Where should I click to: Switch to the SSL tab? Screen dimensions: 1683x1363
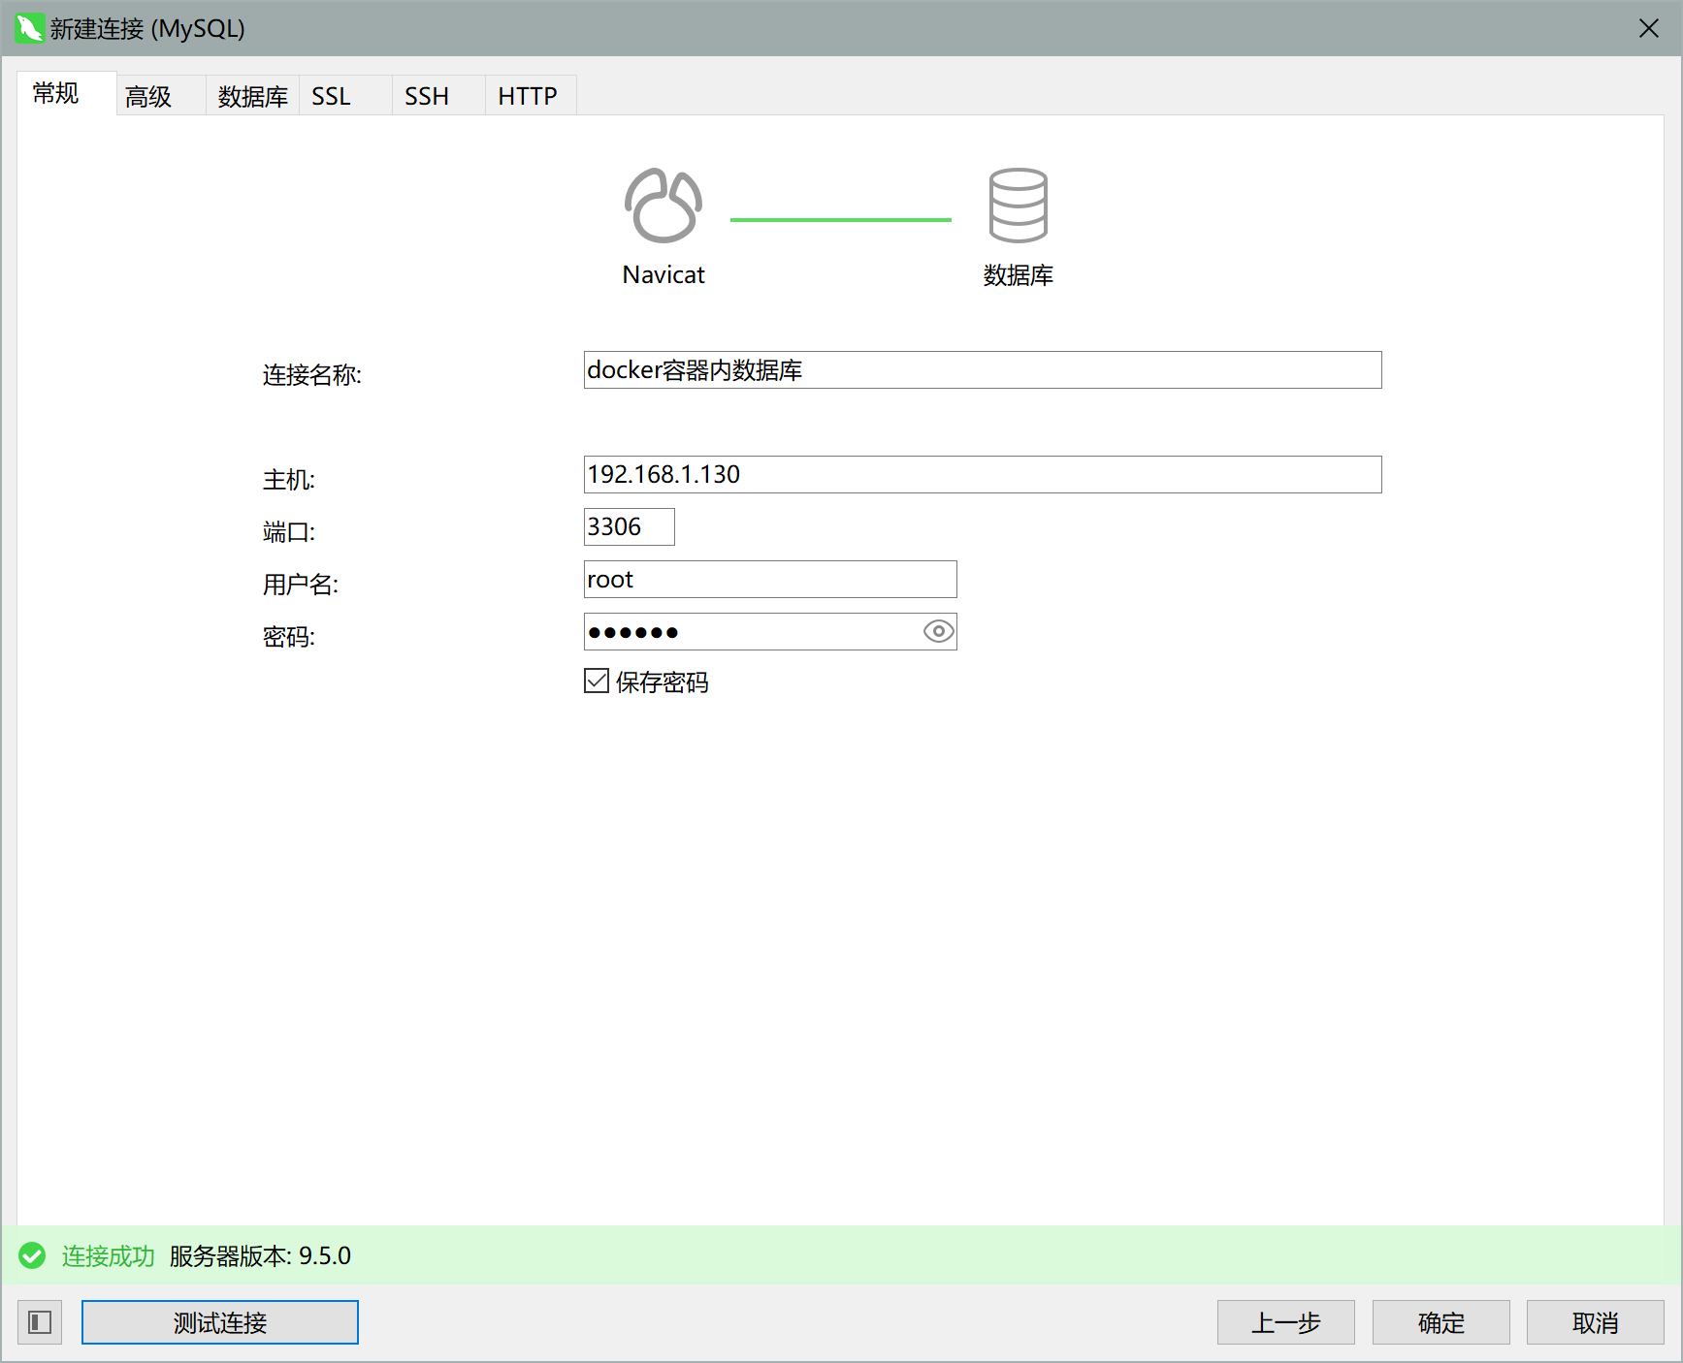pos(345,96)
